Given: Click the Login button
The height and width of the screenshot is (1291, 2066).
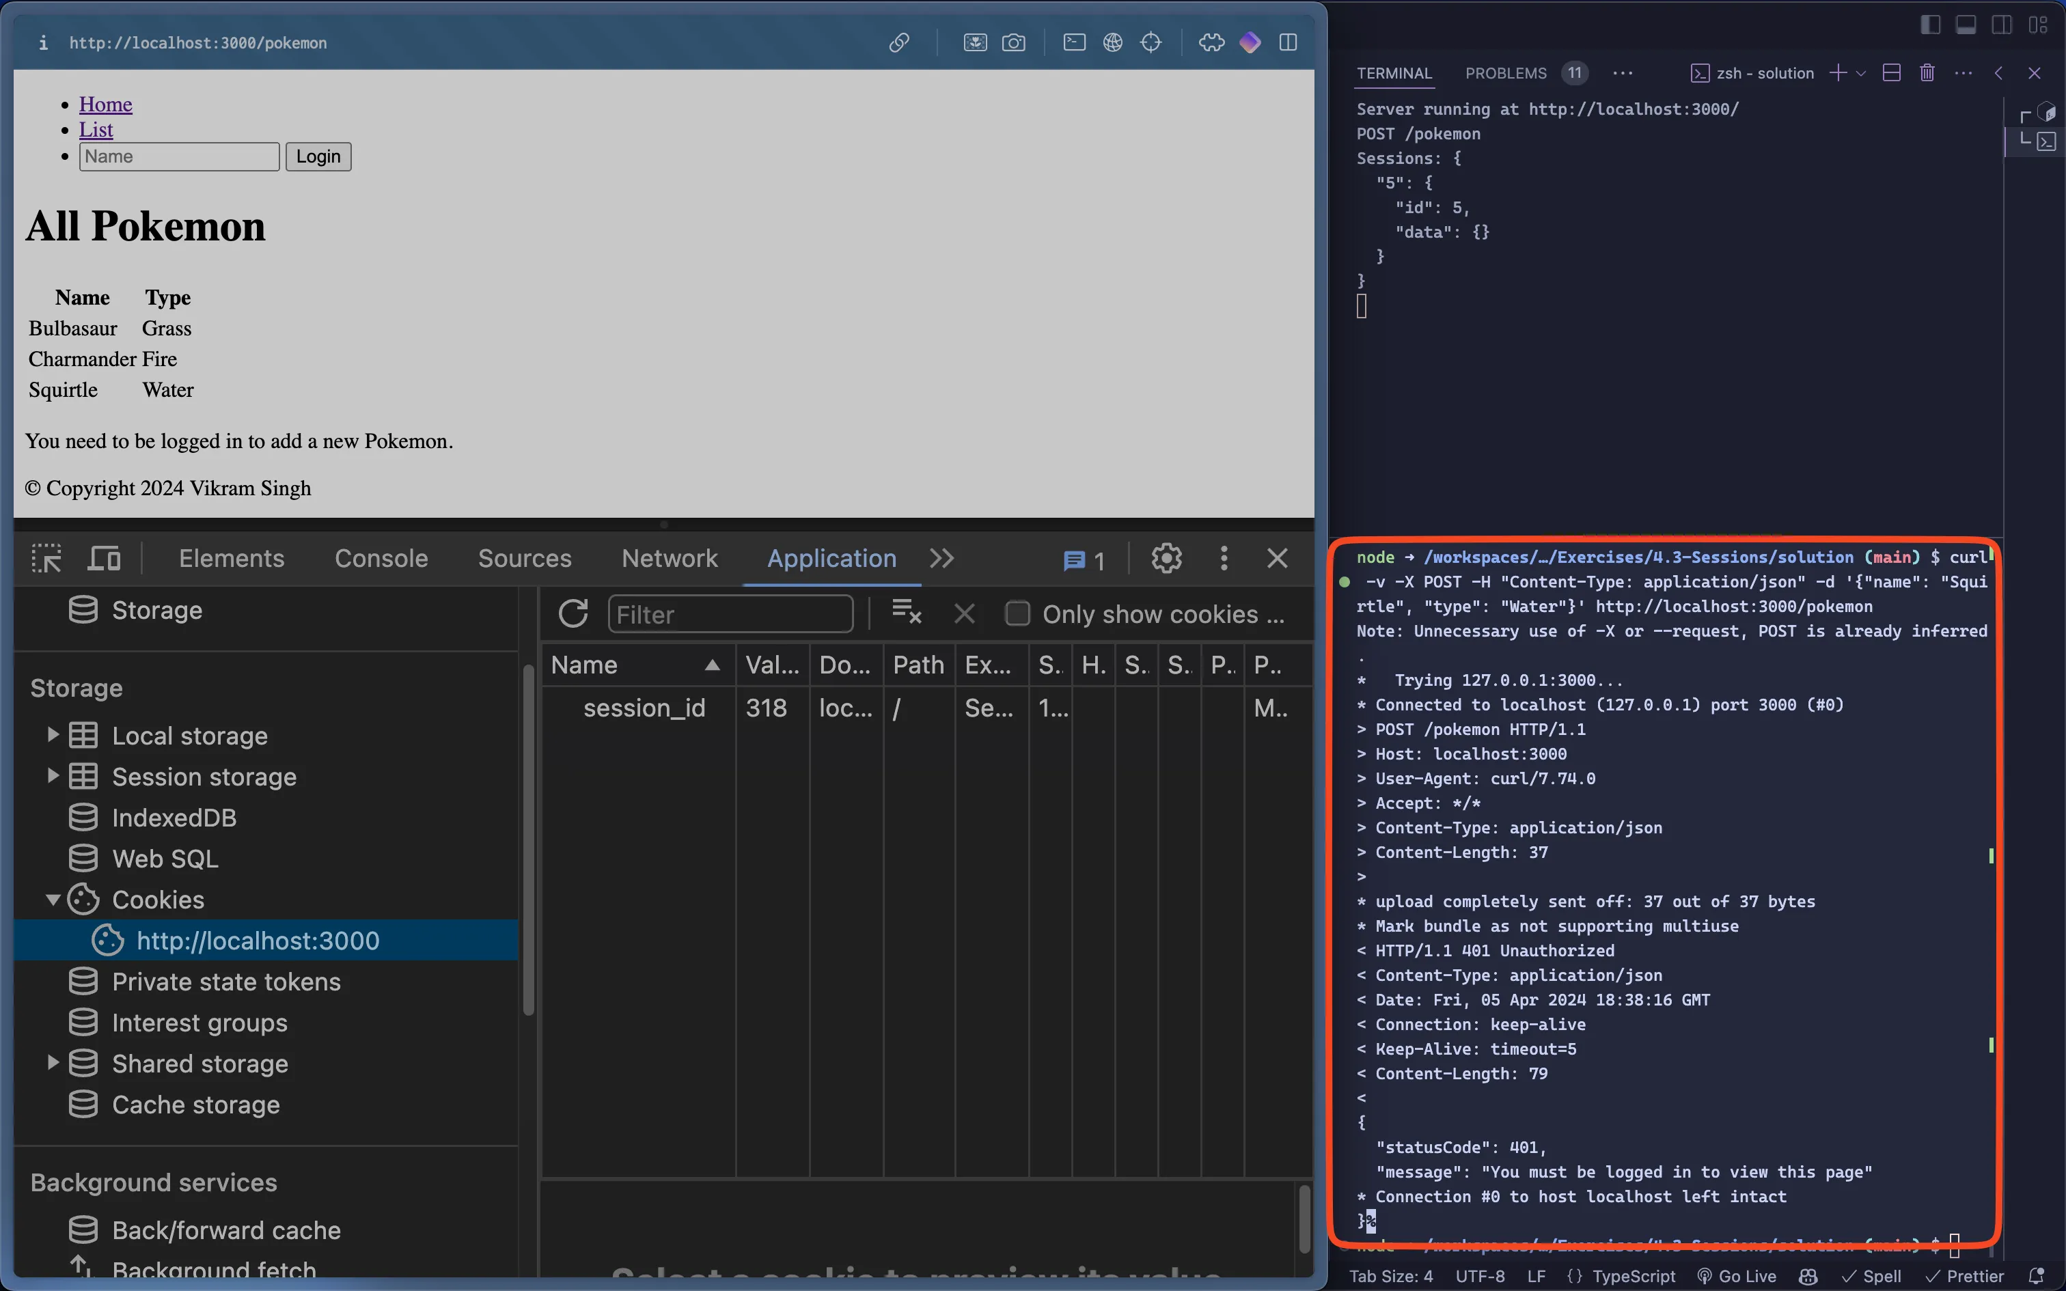Looking at the screenshot, I should point(318,156).
